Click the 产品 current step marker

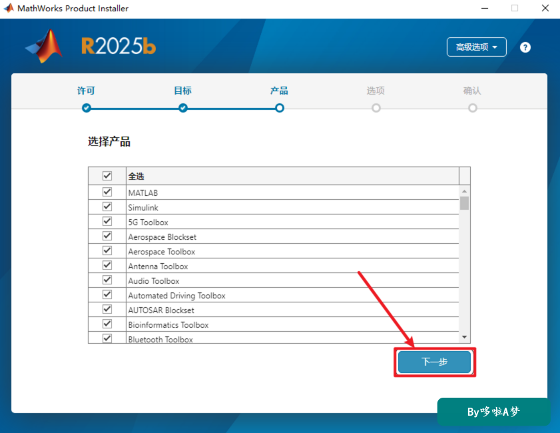pos(280,108)
